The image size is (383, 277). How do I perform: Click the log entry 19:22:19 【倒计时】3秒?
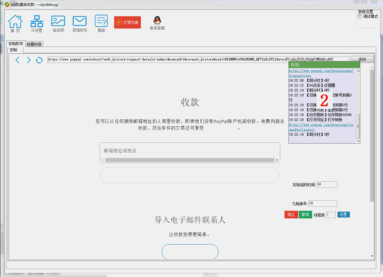coord(309,134)
